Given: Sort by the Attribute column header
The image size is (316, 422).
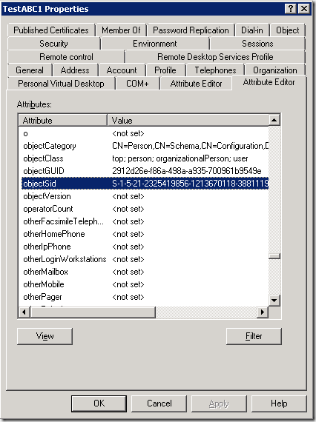Looking at the screenshot, I should pyautogui.click(x=63, y=120).
